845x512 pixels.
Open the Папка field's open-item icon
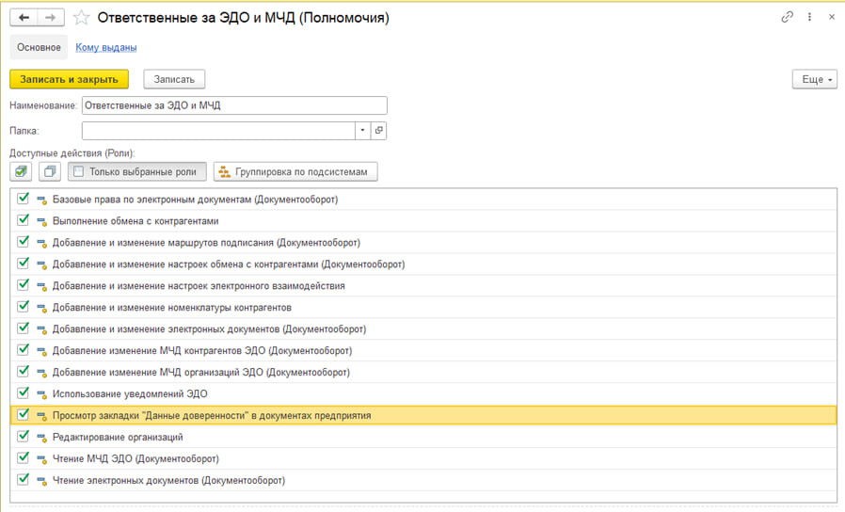(x=379, y=131)
